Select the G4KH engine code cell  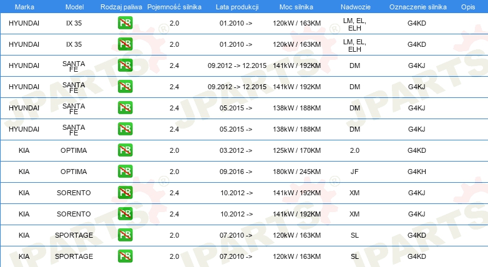click(x=417, y=172)
